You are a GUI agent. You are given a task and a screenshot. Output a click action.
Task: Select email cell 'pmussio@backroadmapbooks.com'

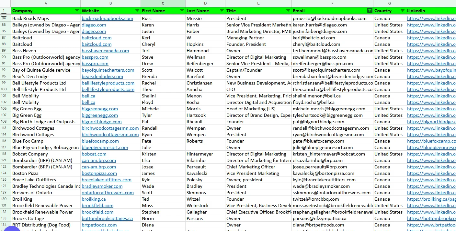coord(332,18)
